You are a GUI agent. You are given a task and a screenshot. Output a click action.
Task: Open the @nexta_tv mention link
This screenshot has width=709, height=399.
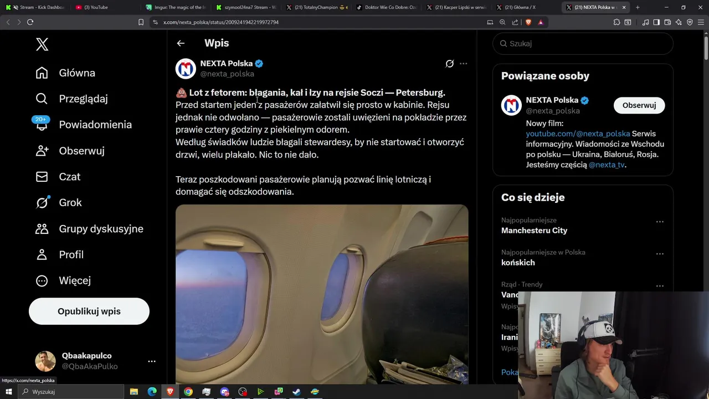(x=607, y=165)
